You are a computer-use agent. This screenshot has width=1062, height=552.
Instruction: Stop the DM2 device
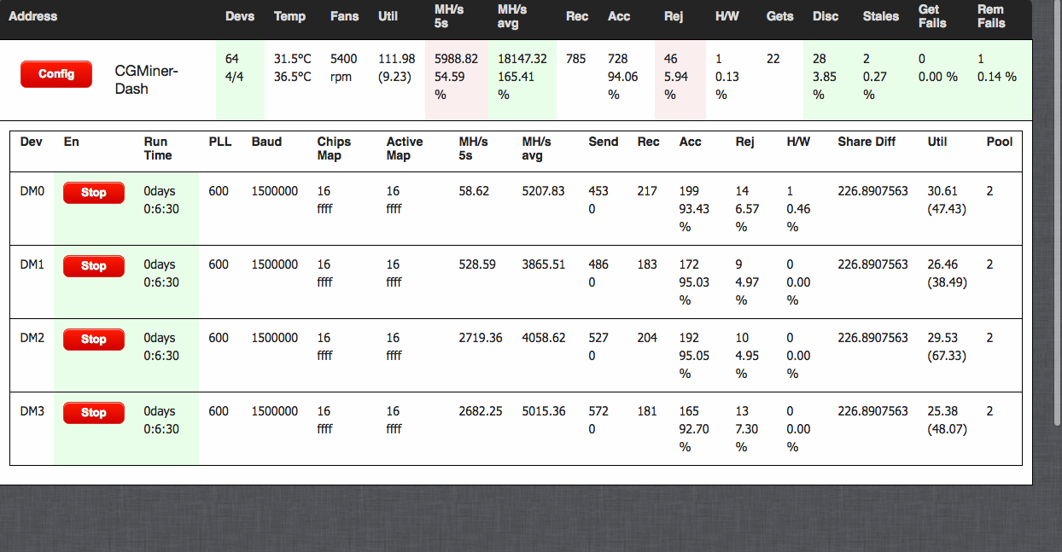[94, 340]
